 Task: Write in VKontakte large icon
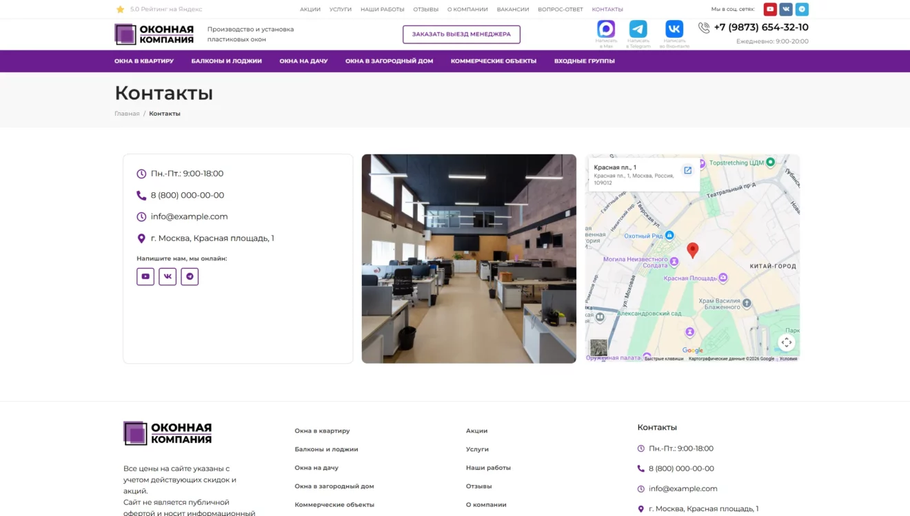tap(674, 28)
